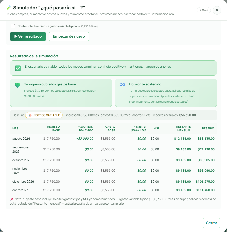227x232 pixels.
Task: Select the noviembre 2026 row label
Action: point(20,171)
